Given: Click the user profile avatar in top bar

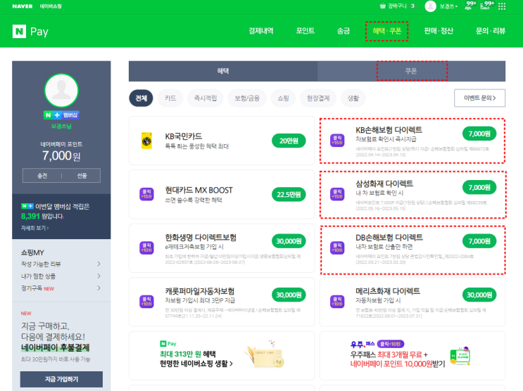Looking at the screenshot, I should 430,6.
